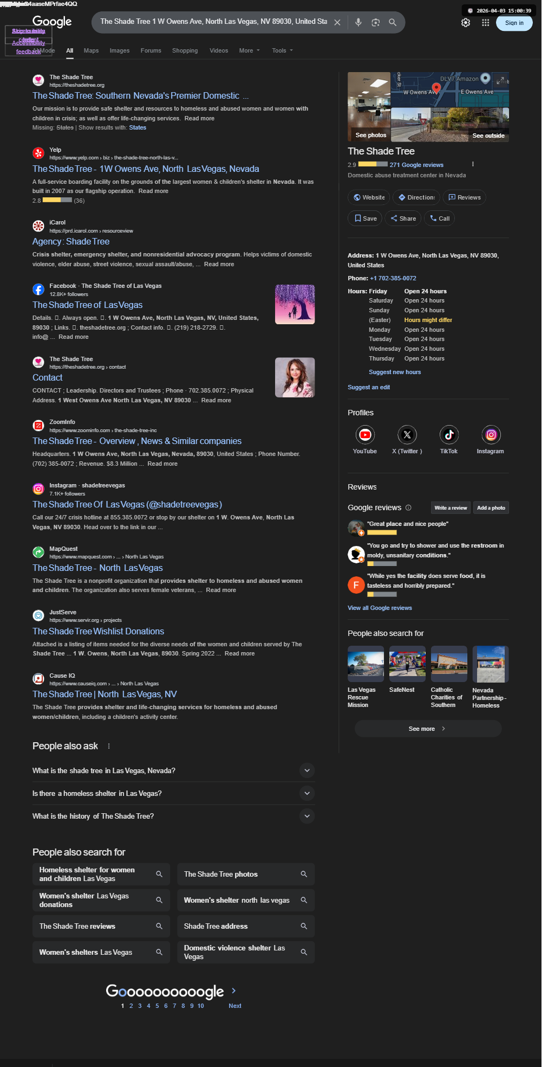
Task: Switch to the Images tab
Action: [x=120, y=50]
